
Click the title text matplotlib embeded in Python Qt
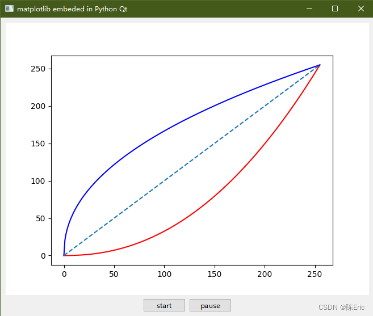(72, 9)
